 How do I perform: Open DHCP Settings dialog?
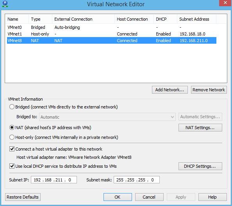pyautogui.click(x=200, y=166)
